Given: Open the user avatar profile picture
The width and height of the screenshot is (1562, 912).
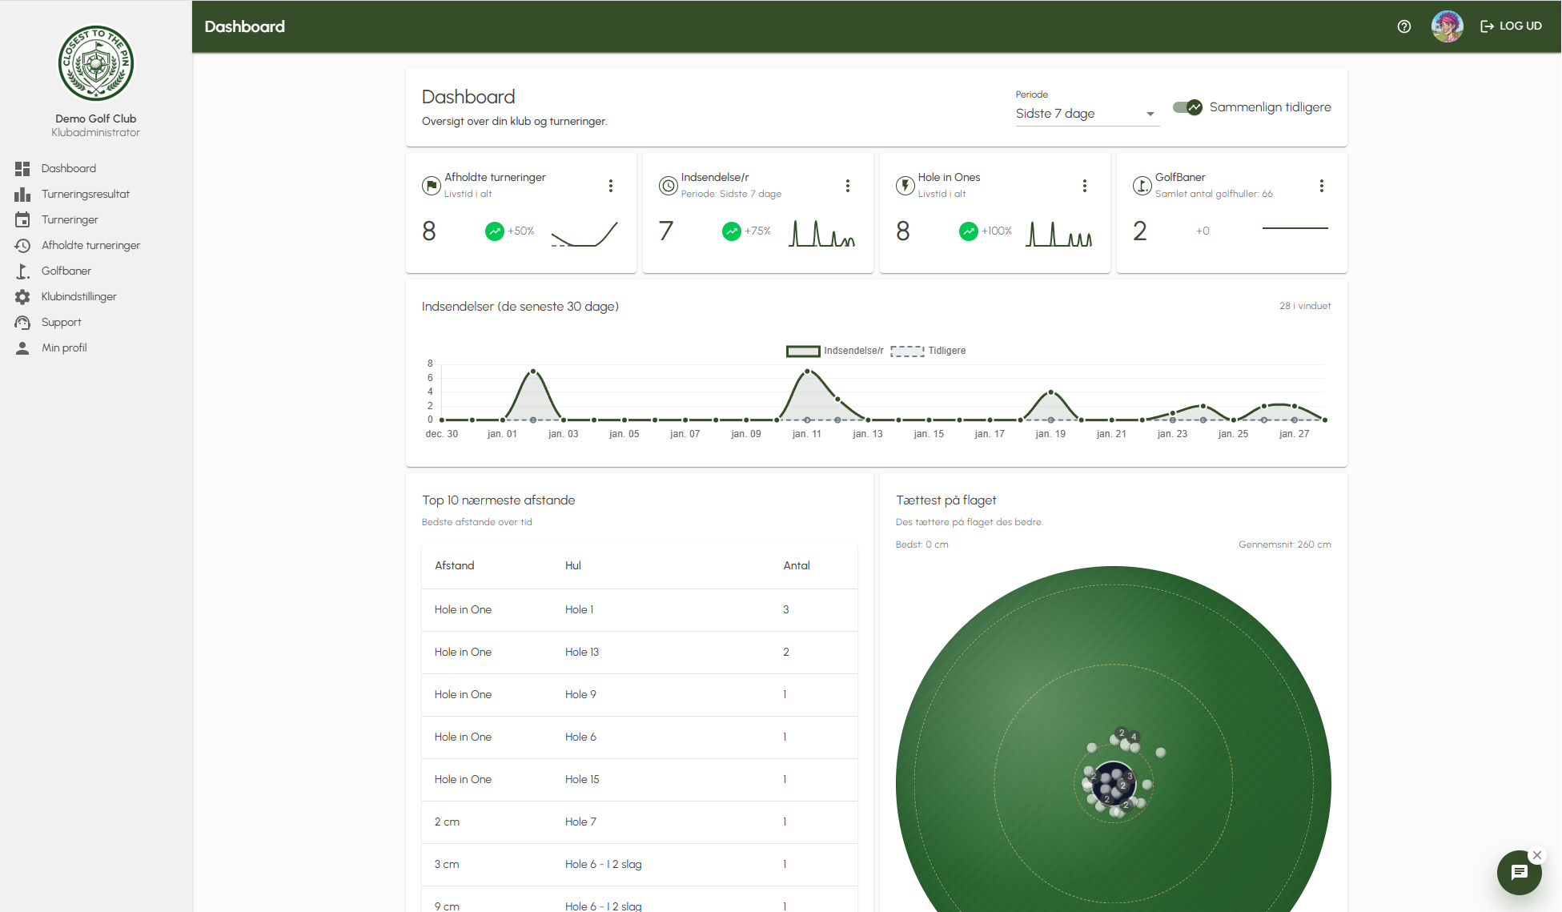Looking at the screenshot, I should [1447, 26].
